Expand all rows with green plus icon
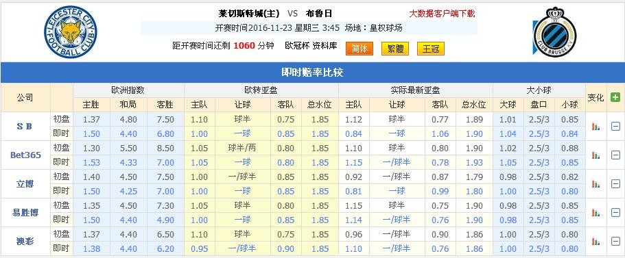The image size is (625, 258). 615,97
